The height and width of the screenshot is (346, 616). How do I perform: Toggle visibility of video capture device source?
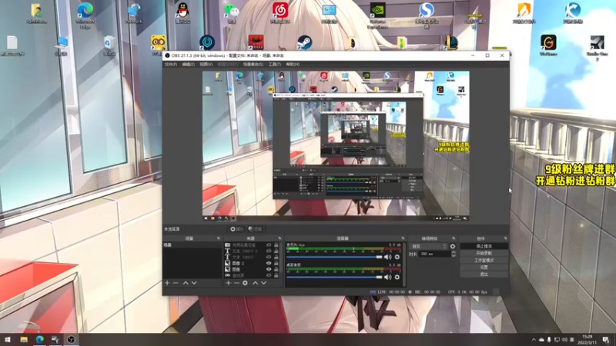pos(269,245)
